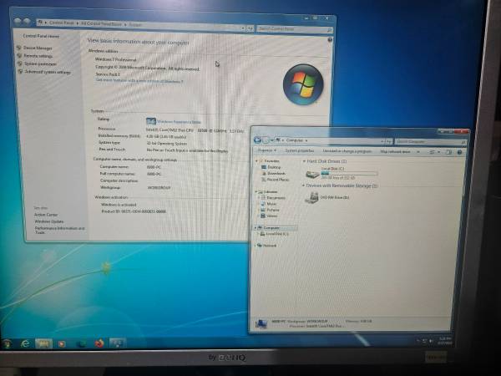Open Windows Update under See also
501x376 pixels.
click(48, 221)
